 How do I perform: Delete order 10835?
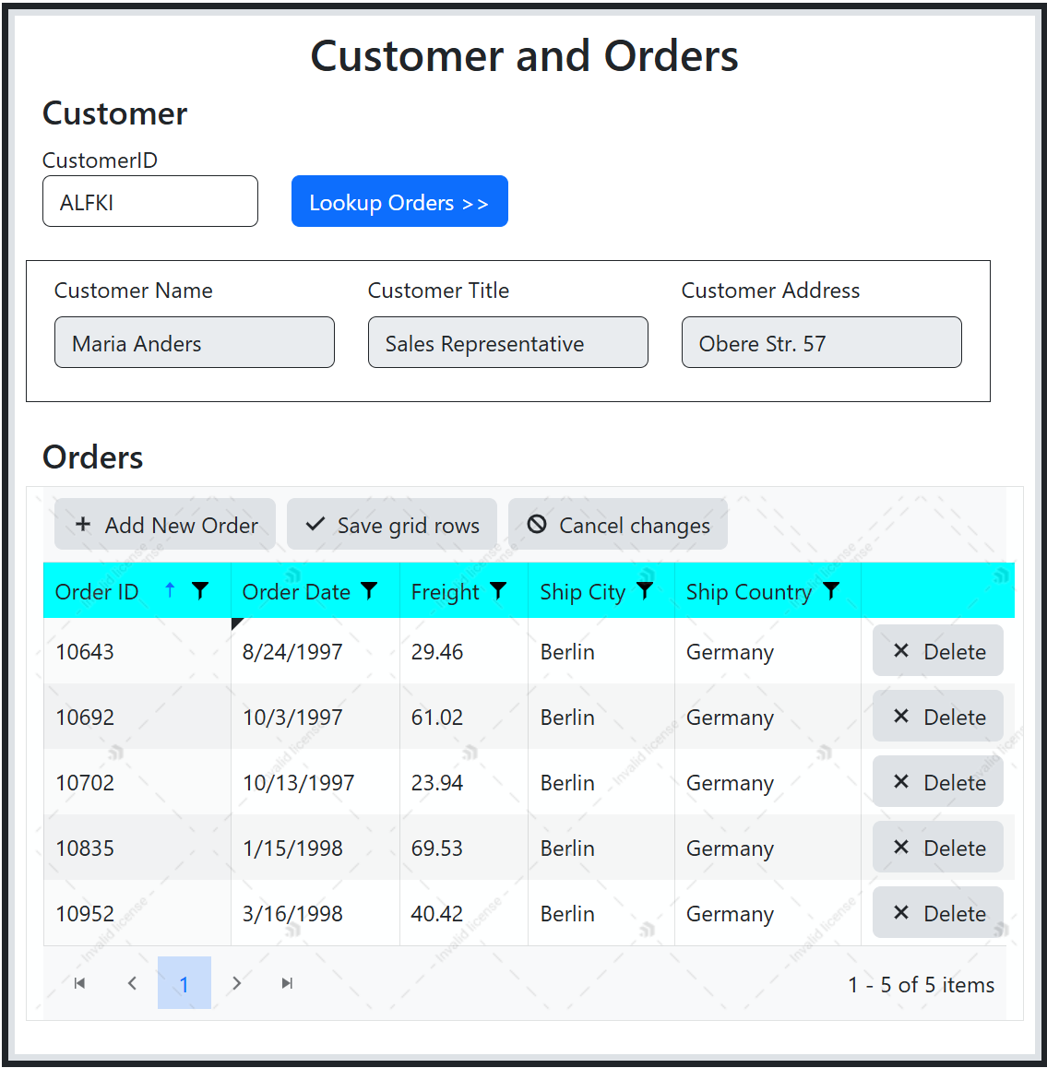[937, 847]
